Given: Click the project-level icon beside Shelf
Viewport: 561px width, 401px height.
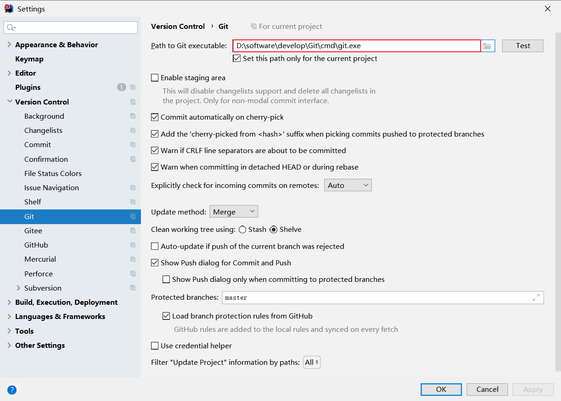Looking at the screenshot, I should [x=133, y=202].
